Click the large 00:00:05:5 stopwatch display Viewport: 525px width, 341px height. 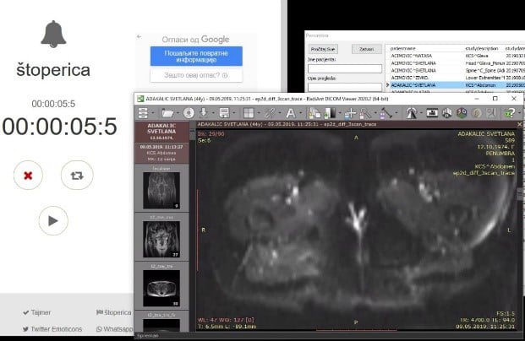coord(59,127)
